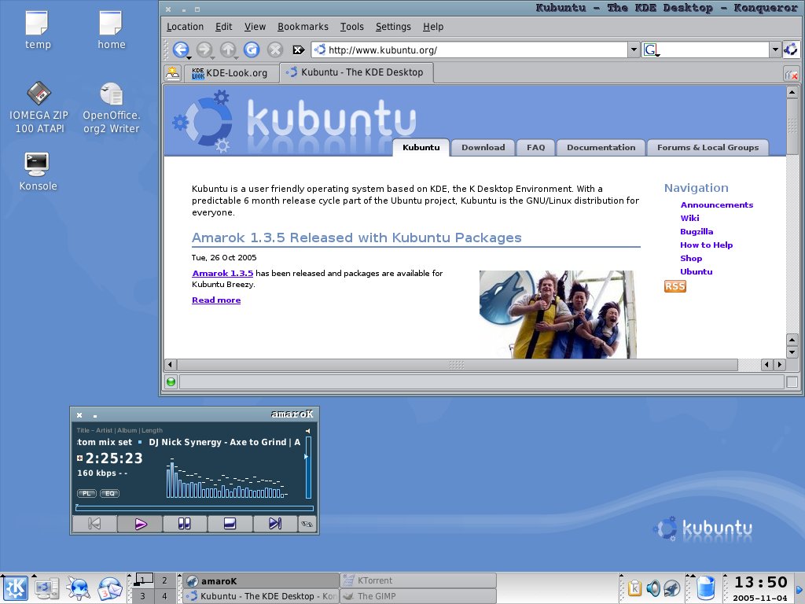Open the Wiki navigation link
This screenshot has height=604, width=805.
point(689,219)
